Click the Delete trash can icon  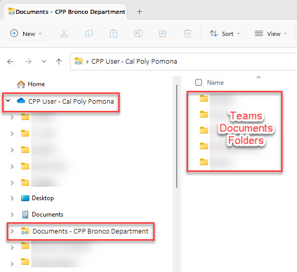pyautogui.click(x=188, y=33)
